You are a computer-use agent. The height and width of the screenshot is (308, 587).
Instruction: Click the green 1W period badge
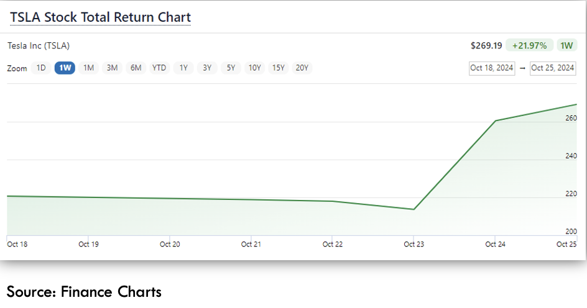(566, 45)
